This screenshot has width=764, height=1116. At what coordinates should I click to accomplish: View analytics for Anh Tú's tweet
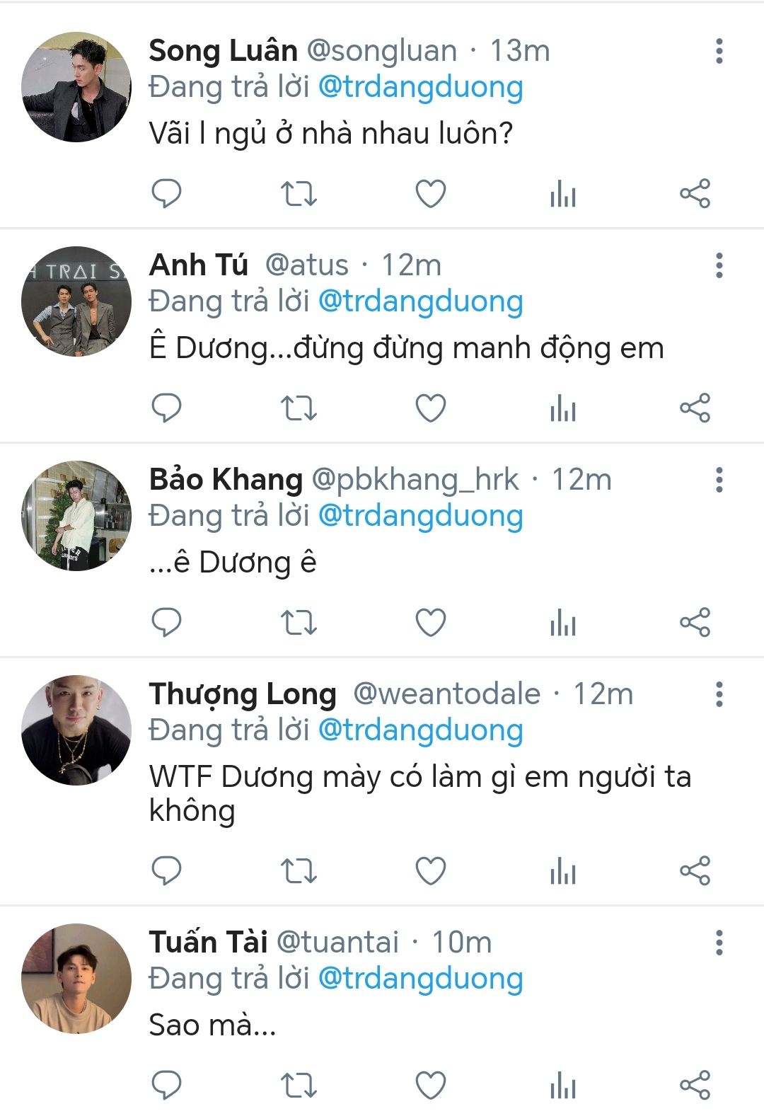point(563,408)
